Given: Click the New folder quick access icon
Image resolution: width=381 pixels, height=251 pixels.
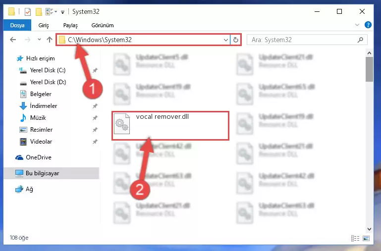Looking at the screenshot, I should [x=39, y=12].
